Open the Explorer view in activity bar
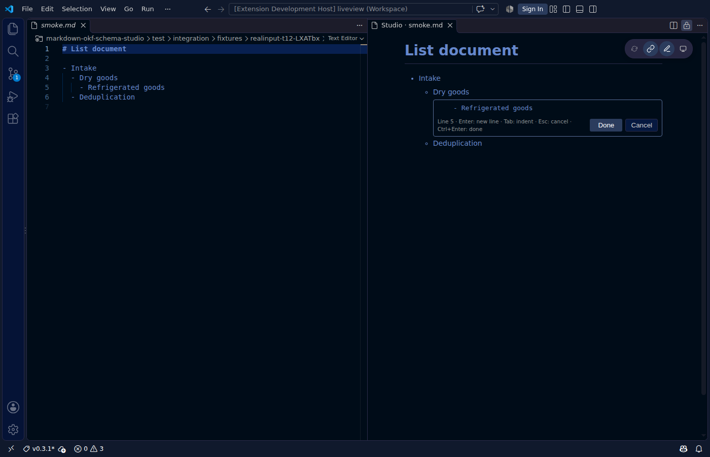The width and height of the screenshot is (710, 457). coord(13,29)
